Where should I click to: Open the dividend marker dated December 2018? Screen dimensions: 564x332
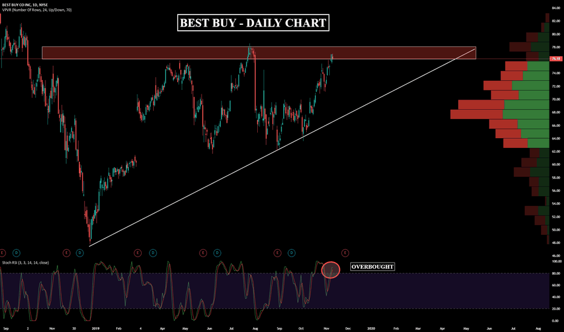(80, 253)
